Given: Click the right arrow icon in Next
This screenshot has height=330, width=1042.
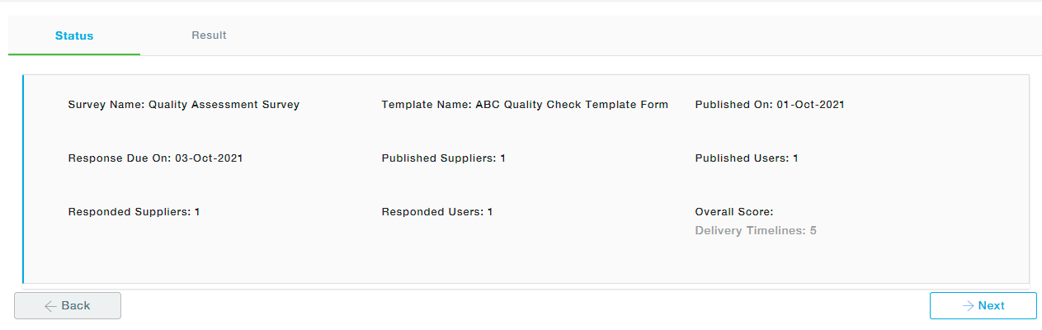Looking at the screenshot, I should [968, 306].
